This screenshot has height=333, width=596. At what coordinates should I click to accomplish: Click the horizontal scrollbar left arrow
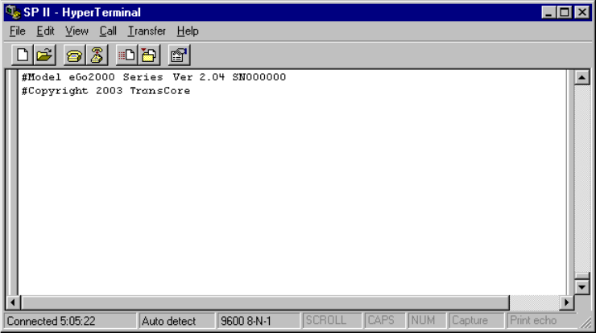coord(13,302)
